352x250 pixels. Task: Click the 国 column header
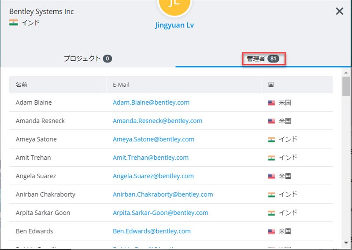coord(297,85)
